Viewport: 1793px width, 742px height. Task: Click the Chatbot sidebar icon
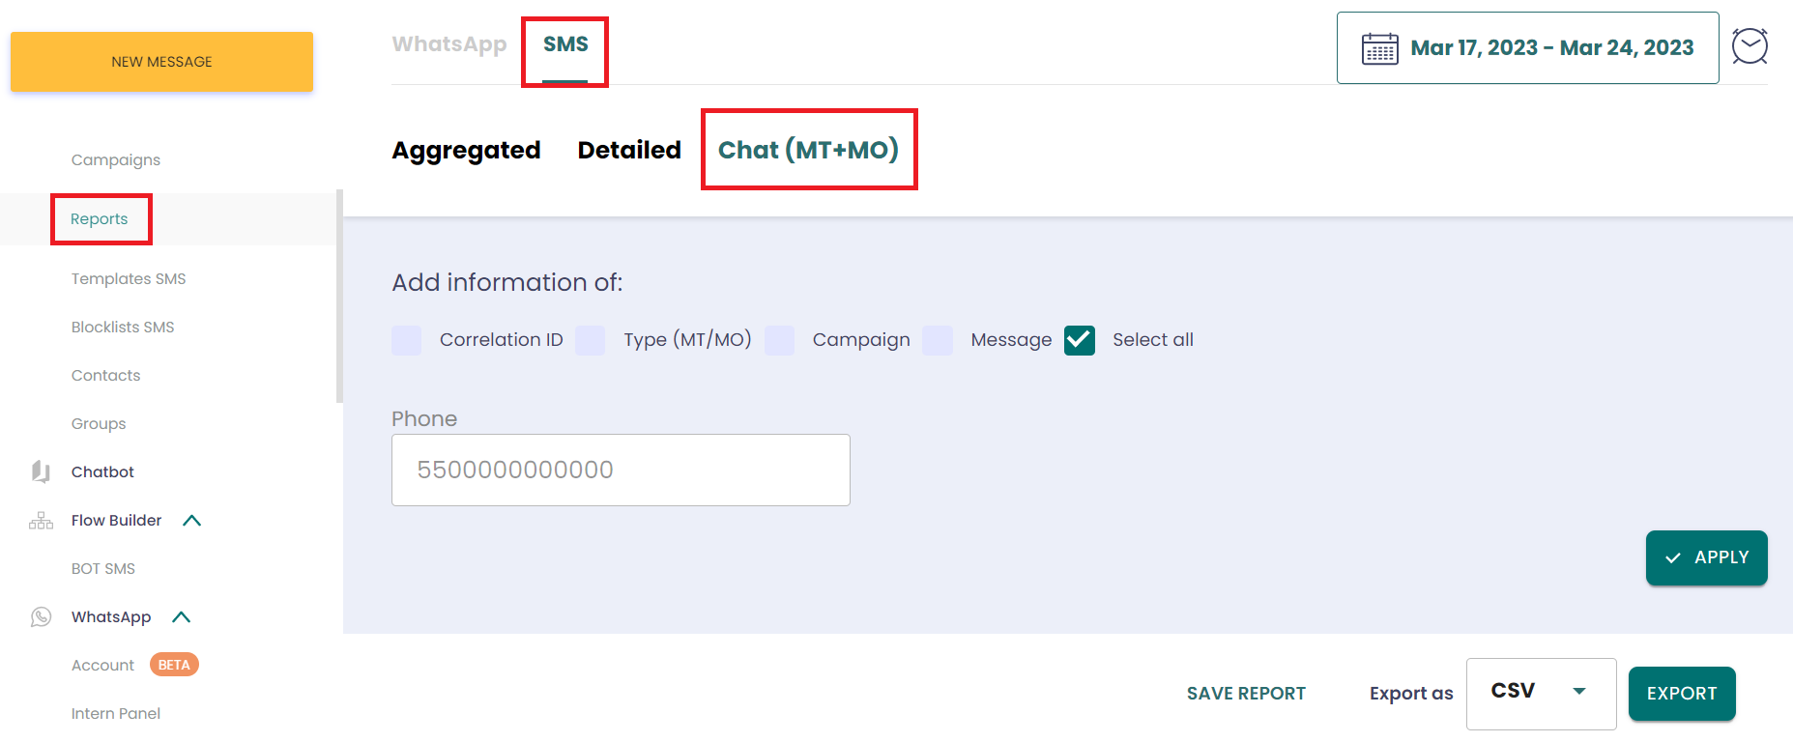tap(41, 471)
